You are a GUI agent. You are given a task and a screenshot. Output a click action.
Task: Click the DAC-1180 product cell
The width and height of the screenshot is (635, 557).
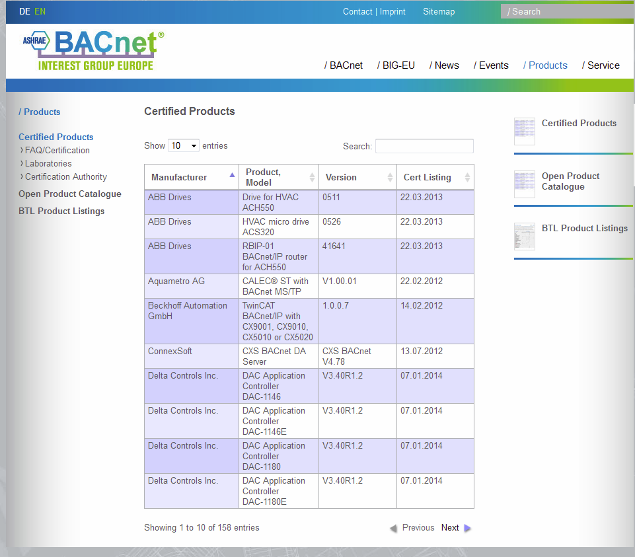pos(279,456)
